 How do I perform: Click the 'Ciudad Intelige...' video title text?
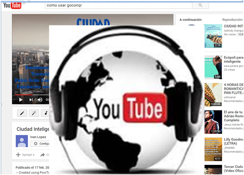pyautogui.click(x=33, y=129)
